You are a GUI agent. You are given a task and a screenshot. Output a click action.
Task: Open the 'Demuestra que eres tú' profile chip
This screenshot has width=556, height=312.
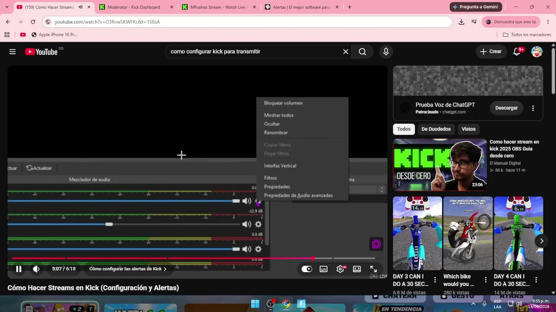[511, 22]
